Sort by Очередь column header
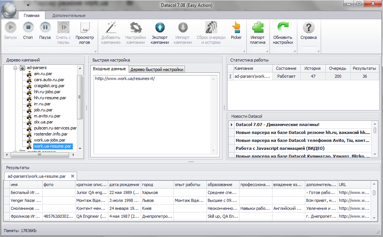This screenshot has height=237, width=383. point(338,68)
